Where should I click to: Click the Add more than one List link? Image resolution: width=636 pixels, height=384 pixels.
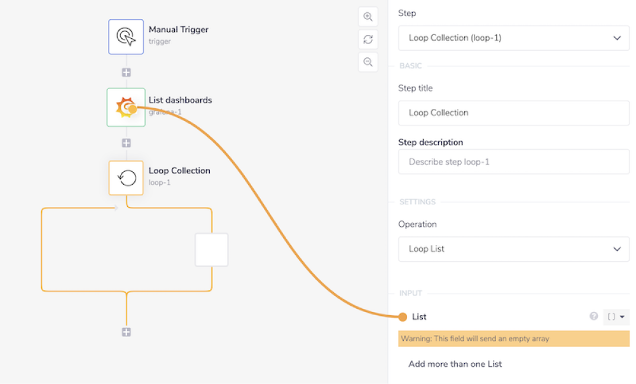click(455, 364)
